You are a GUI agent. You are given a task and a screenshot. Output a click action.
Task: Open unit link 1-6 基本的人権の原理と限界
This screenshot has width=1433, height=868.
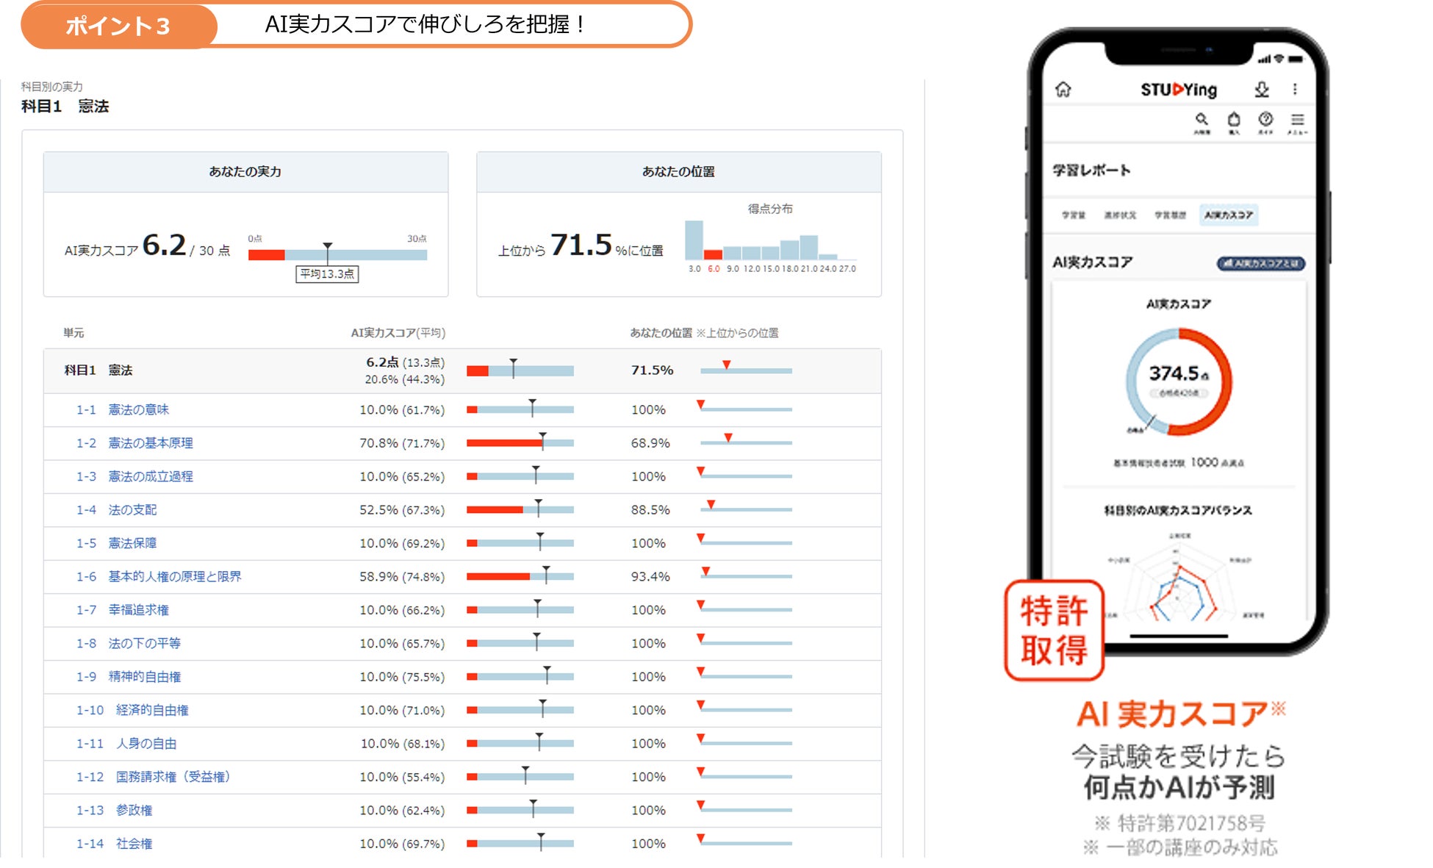pos(174,577)
